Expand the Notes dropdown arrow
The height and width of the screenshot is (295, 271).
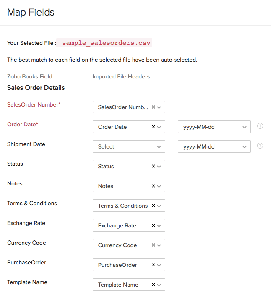tap(159, 186)
